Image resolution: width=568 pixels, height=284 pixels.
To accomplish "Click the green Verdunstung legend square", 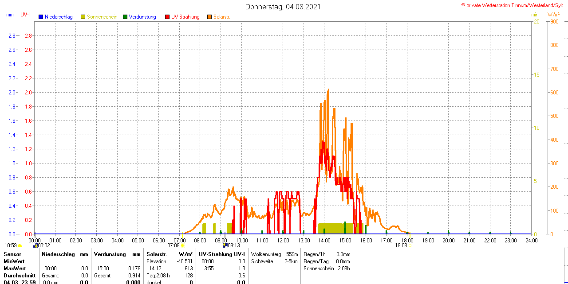I will 125,17.
